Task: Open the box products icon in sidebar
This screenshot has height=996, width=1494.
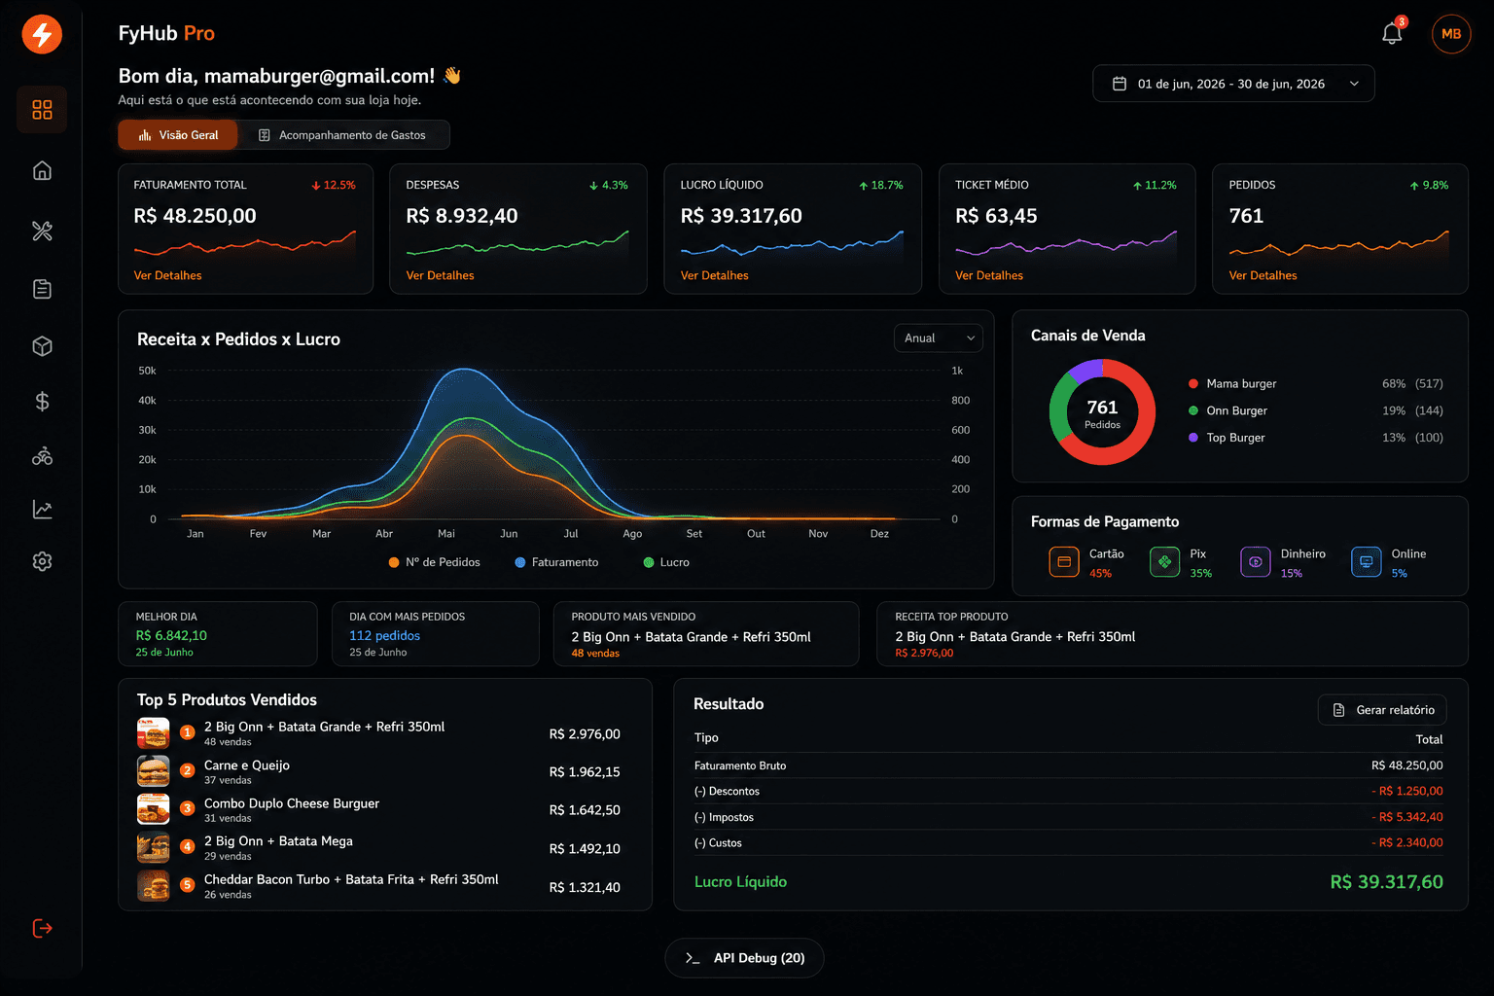Action: 42,346
